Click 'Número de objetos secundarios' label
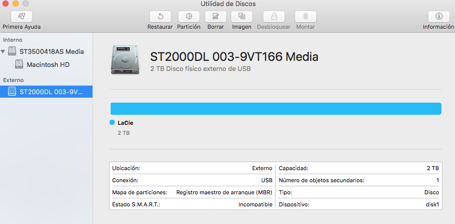Image resolution: width=455 pixels, height=224 pixels. (322, 180)
